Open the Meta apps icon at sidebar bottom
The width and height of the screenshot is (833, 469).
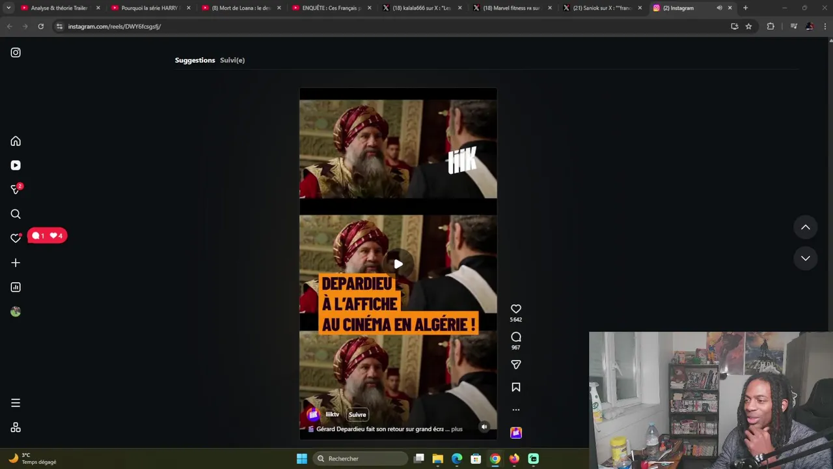[x=16, y=428]
